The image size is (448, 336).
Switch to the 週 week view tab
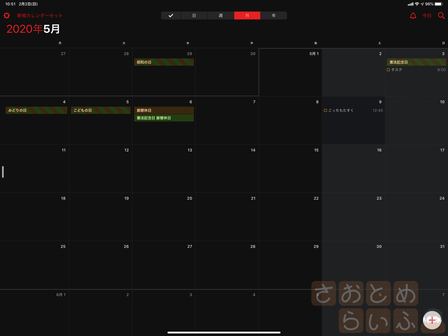click(x=220, y=15)
